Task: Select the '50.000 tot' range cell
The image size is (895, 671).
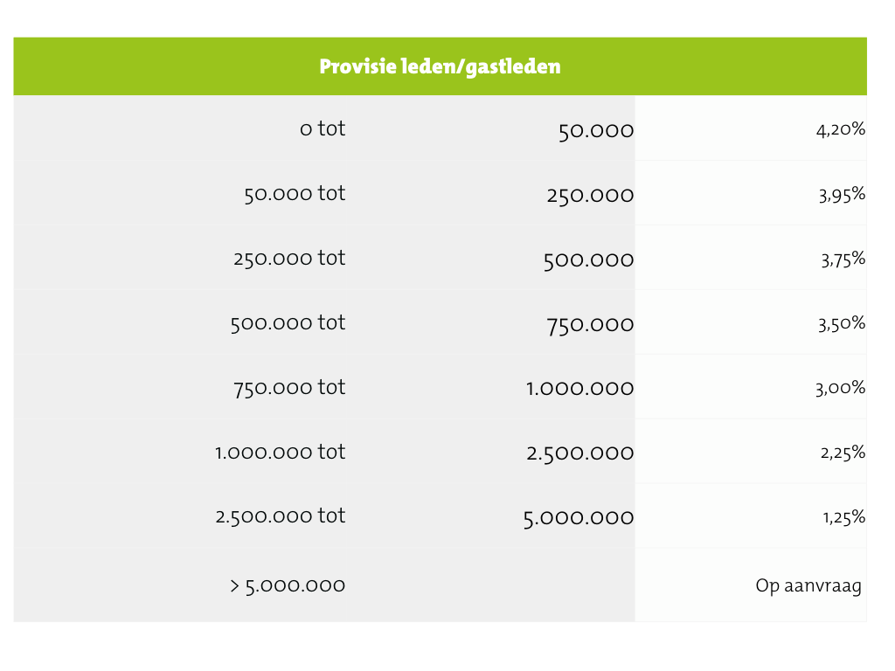Action: coord(295,194)
